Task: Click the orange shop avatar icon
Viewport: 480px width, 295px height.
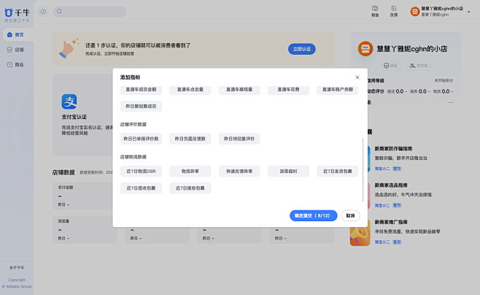Action: tap(415, 12)
